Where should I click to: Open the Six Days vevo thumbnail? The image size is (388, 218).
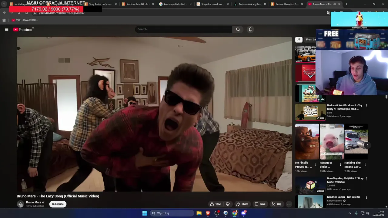click(306, 54)
